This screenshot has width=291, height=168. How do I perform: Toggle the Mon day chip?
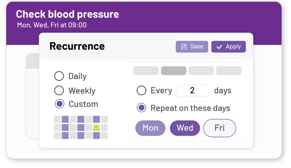[x=150, y=128]
